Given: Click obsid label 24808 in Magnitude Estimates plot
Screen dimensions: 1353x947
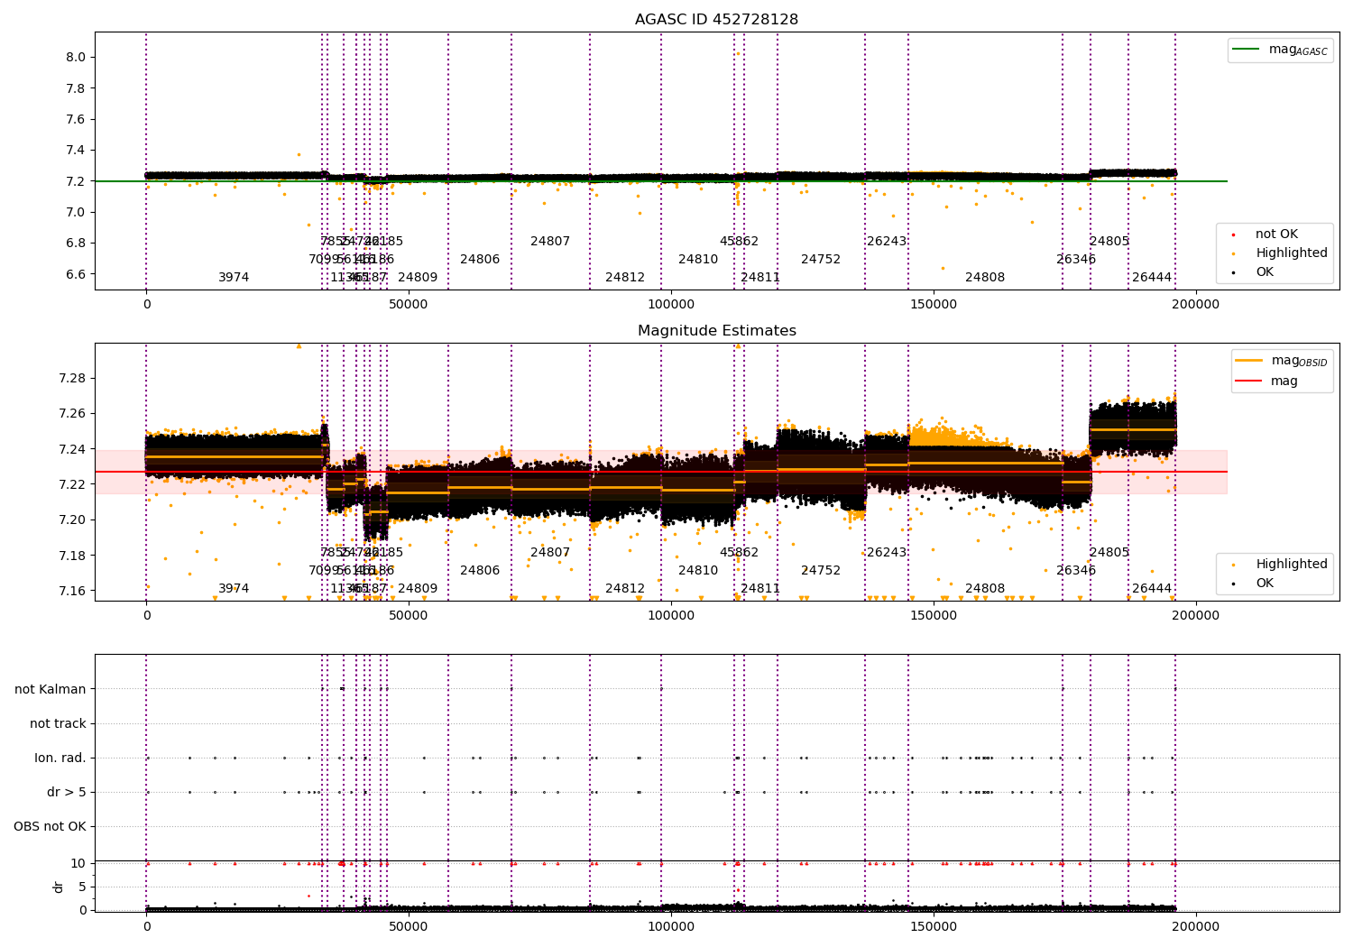Looking at the screenshot, I should click(x=985, y=589).
